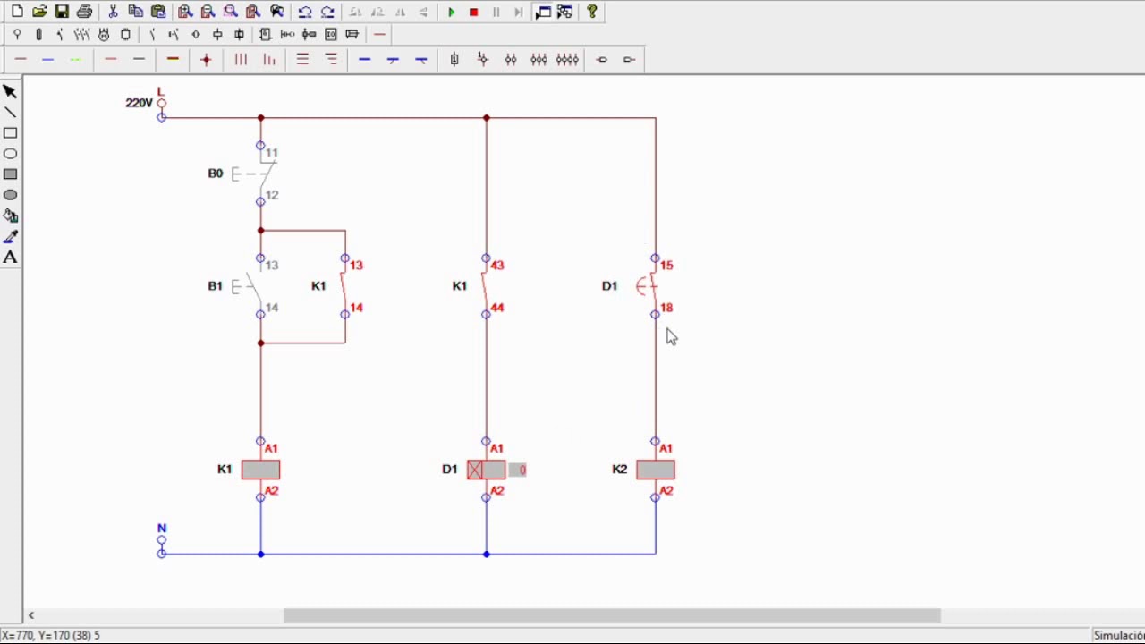Select the pen color tool
1145x644 pixels.
click(x=10, y=236)
